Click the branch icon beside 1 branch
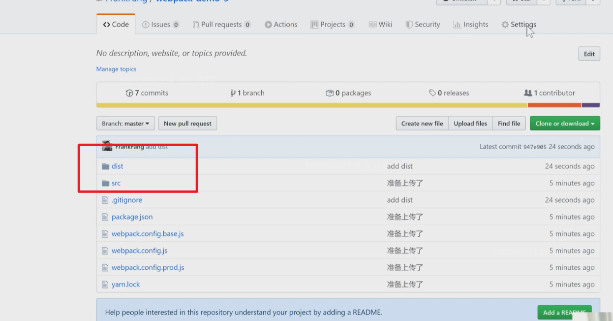Viewport: 613px width, 321px height. (x=233, y=93)
